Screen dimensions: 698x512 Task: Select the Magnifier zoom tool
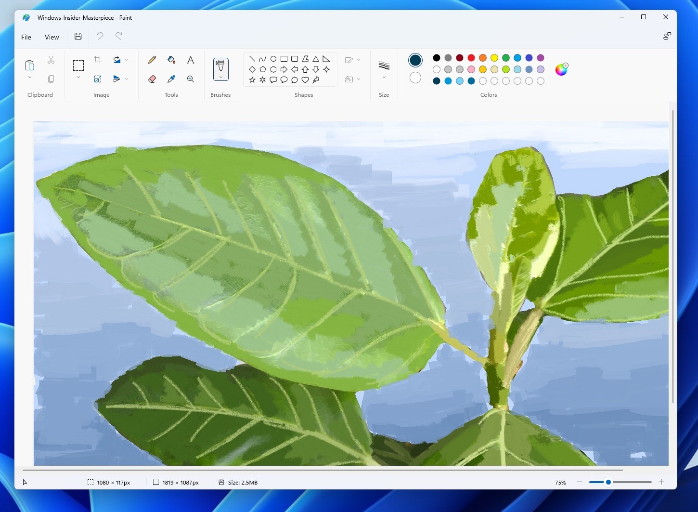tap(191, 79)
